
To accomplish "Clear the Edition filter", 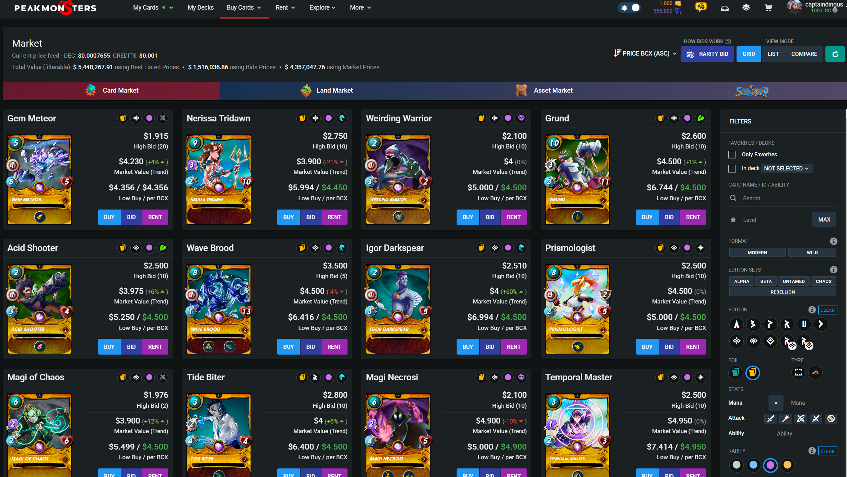I will click(827, 310).
